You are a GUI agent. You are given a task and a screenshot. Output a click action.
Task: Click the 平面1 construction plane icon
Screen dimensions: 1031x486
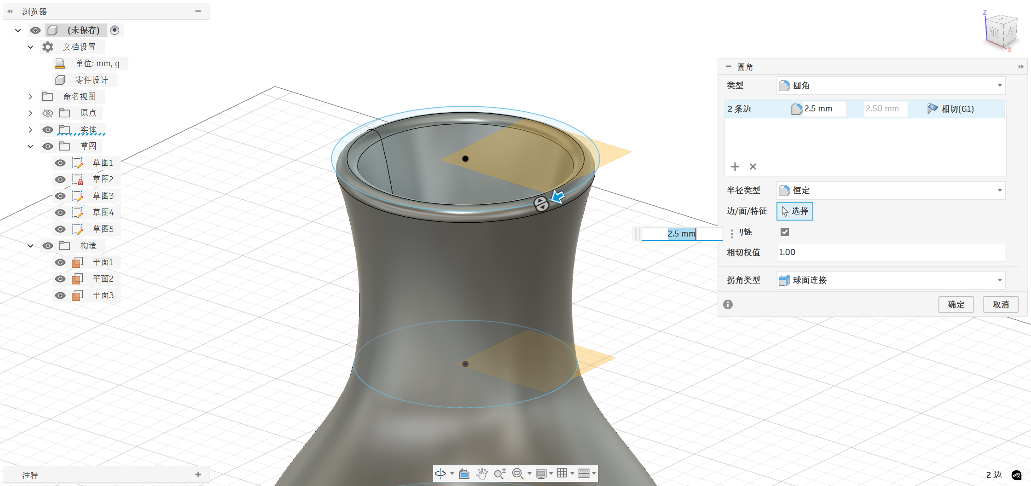[x=77, y=262]
